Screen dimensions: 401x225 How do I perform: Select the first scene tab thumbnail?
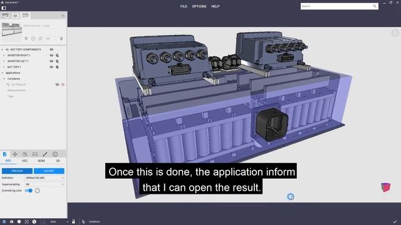click(5, 16)
